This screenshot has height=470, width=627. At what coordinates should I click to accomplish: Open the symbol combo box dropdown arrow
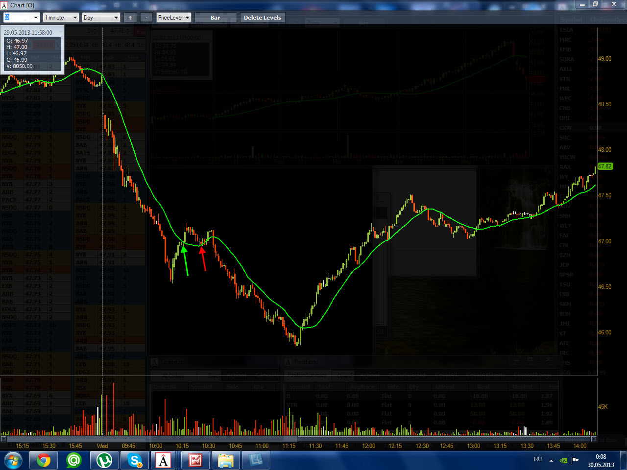36,18
